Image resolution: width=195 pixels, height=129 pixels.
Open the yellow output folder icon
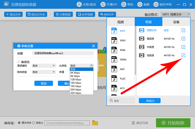click(x=95, y=123)
